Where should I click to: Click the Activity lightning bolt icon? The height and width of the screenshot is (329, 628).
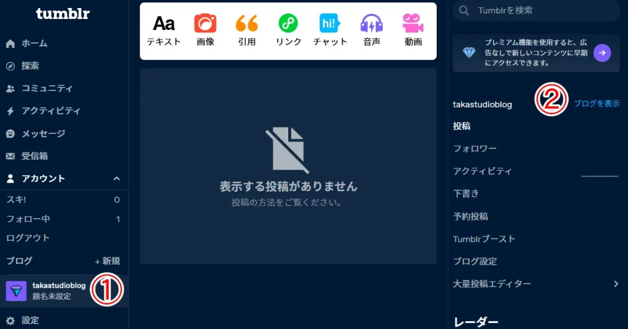point(10,112)
